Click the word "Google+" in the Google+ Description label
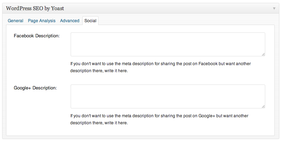The image size is (285, 144). coord(22,88)
